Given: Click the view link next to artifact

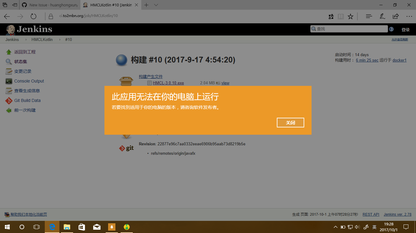Looking at the screenshot, I should (225, 83).
